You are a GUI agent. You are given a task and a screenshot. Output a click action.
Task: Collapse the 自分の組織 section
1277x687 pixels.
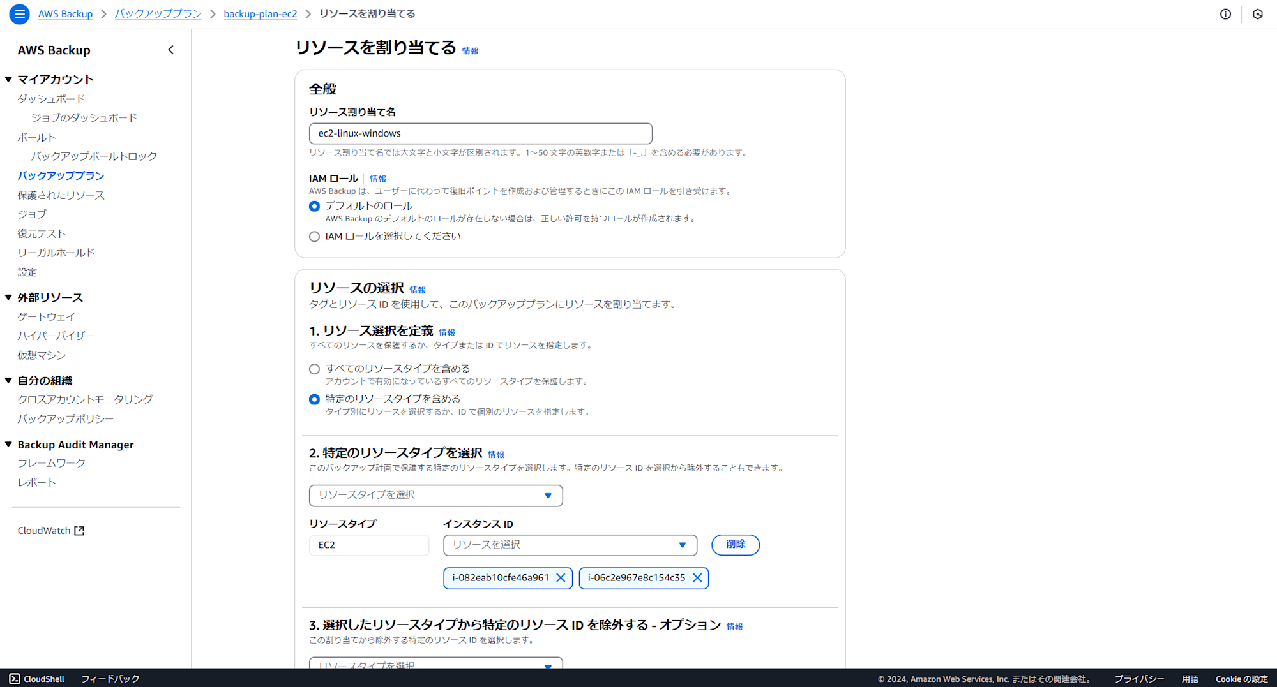coord(8,381)
